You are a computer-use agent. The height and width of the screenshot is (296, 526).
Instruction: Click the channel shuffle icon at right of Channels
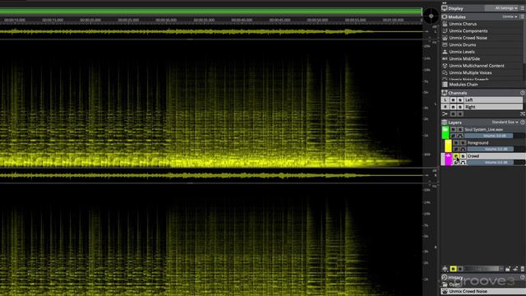[x=523, y=114]
